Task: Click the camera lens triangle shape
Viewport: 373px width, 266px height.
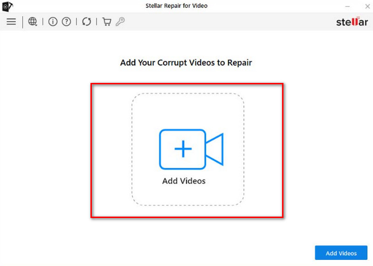Action: click(x=215, y=149)
